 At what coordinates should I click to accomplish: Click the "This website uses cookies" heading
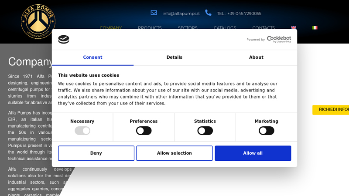(89, 75)
